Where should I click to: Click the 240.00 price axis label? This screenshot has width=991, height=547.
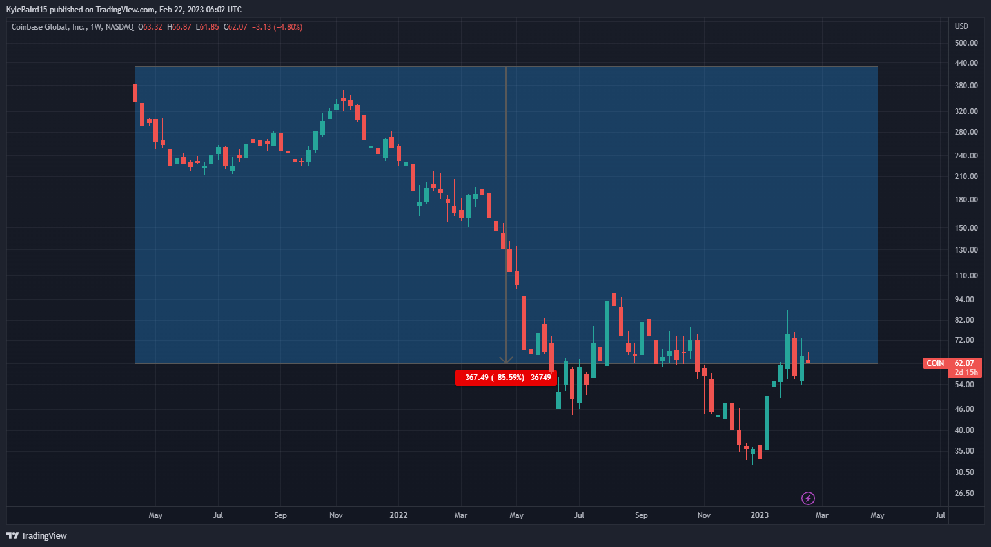click(966, 156)
